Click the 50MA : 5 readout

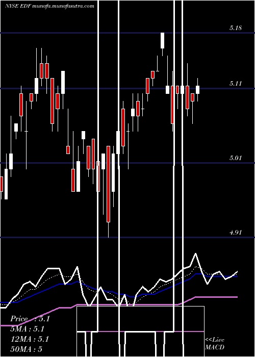pyautogui.click(x=27, y=349)
